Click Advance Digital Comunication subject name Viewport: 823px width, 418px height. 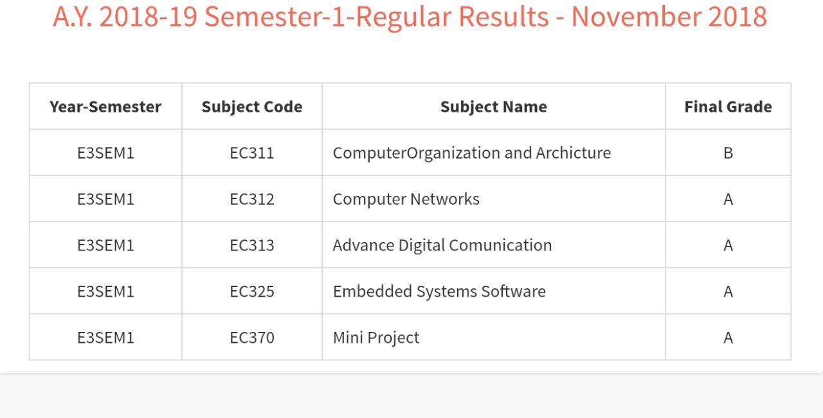[x=442, y=245]
